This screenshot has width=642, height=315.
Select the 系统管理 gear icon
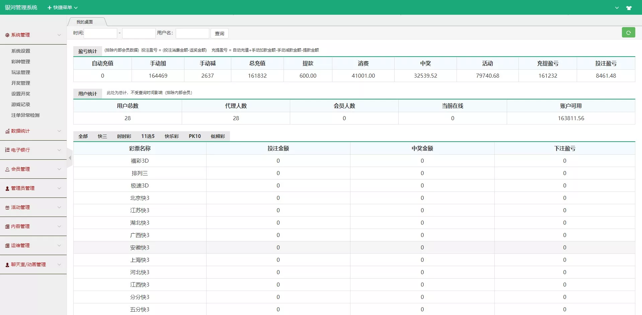tap(7, 35)
